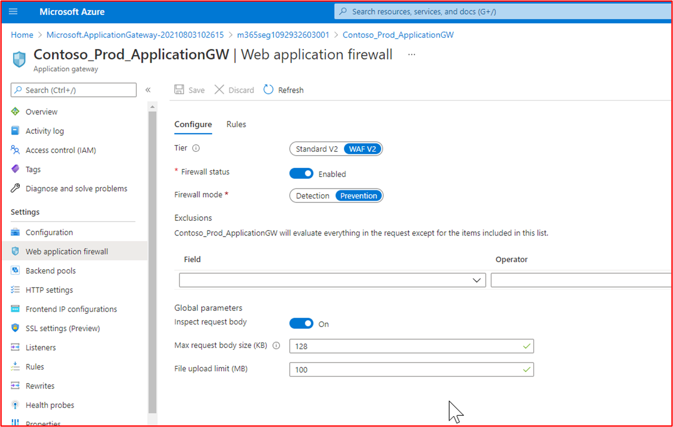
Task: Set firewall mode to Detection
Action: [x=313, y=196]
